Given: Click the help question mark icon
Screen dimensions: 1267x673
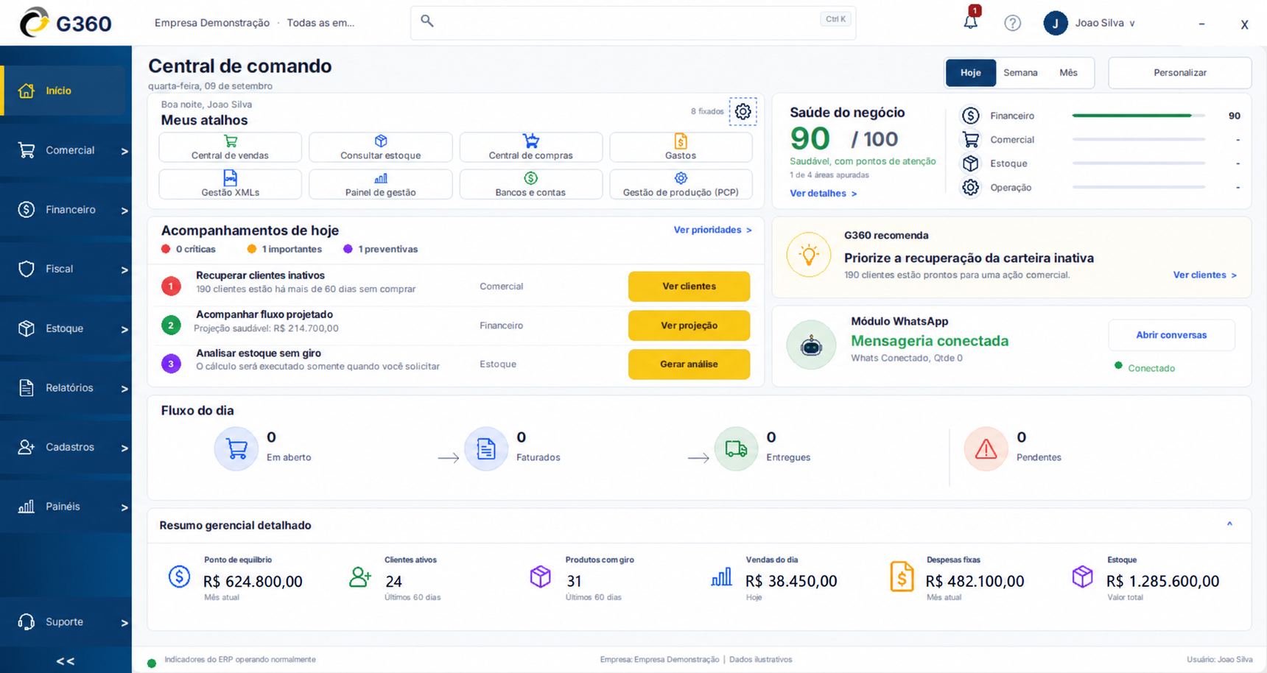Looking at the screenshot, I should (x=1013, y=23).
